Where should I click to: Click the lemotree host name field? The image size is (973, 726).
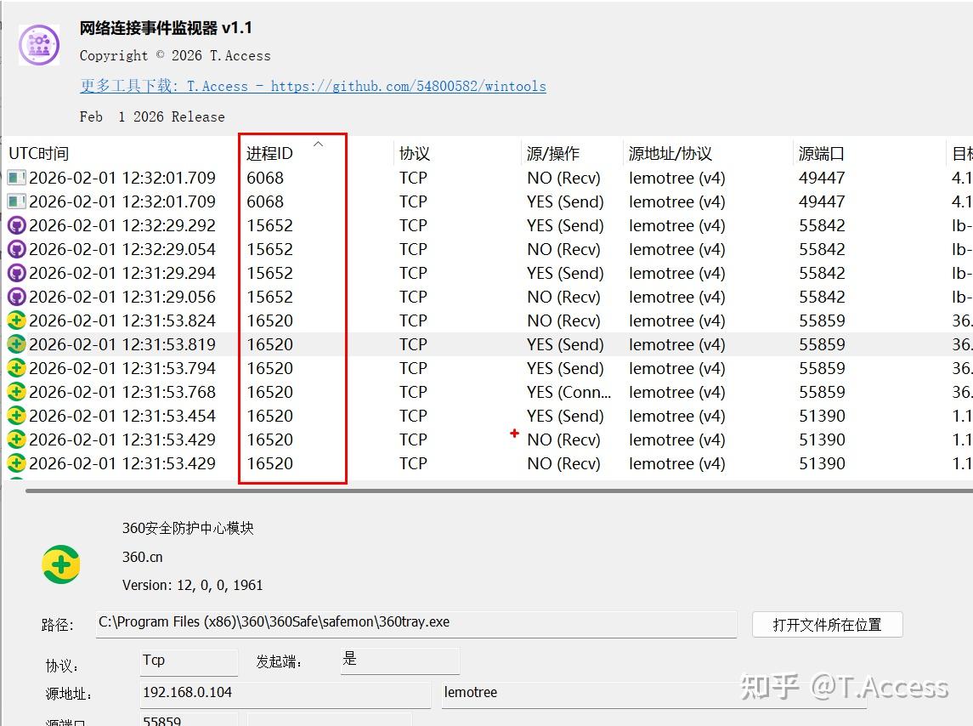click(x=653, y=694)
